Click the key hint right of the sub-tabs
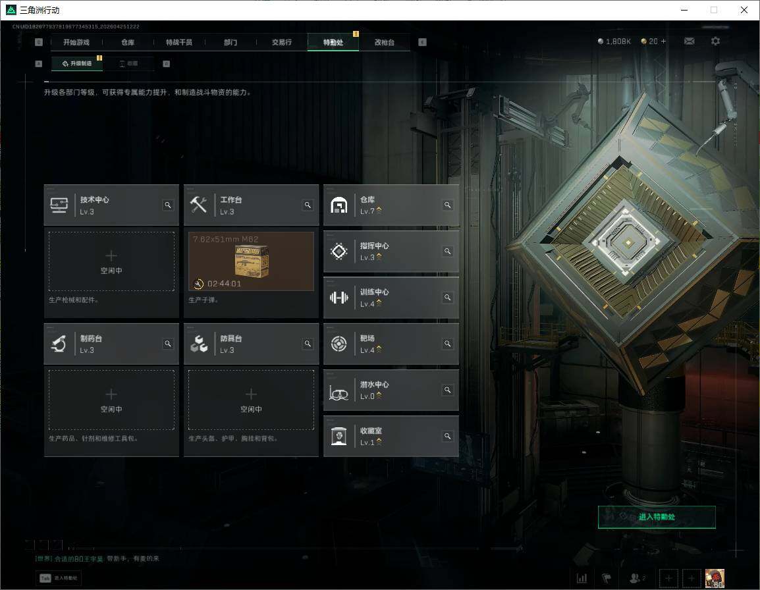This screenshot has height=590, width=760. click(166, 63)
